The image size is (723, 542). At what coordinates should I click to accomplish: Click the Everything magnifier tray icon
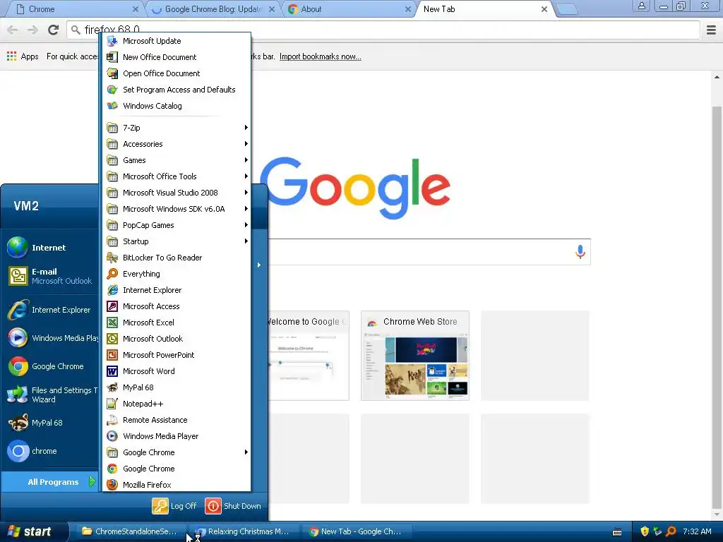click(x=671, y=532)
